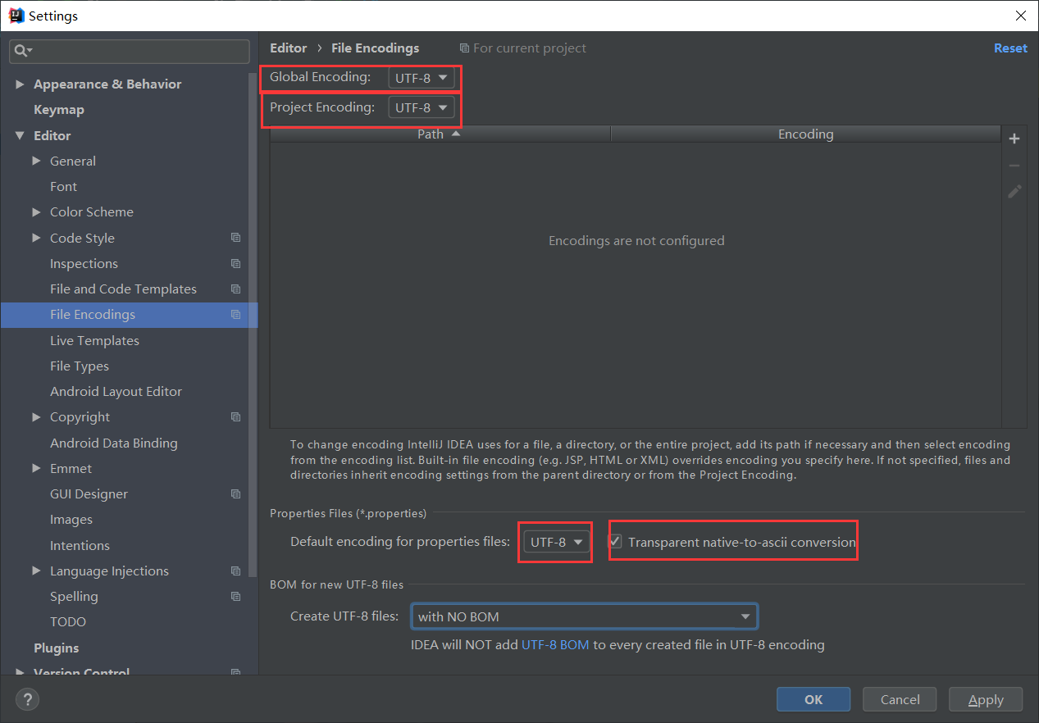Click the settings search field
This screenshot has height=723, width=1039.
130,51
